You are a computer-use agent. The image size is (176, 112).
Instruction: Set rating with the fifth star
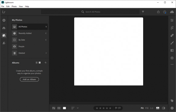point(110,108)
